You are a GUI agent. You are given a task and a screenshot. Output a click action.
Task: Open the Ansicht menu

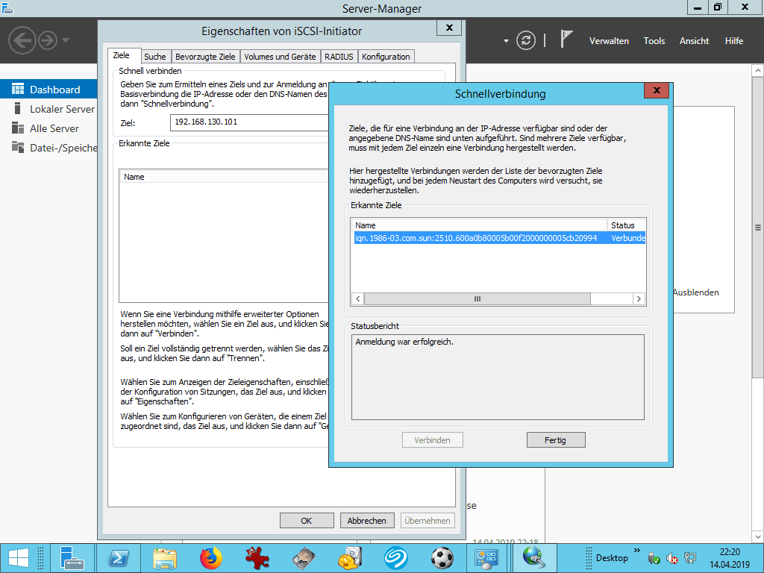point(694,41)
